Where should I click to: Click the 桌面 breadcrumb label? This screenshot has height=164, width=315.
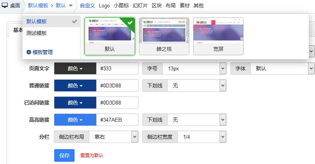[x=15, y=5]
